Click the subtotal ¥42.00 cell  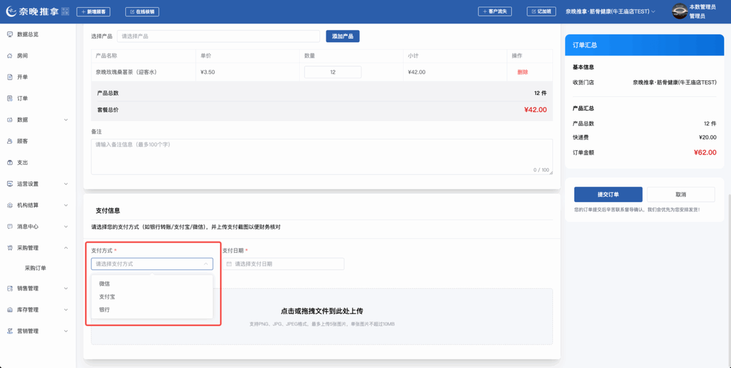coord(416,72)
